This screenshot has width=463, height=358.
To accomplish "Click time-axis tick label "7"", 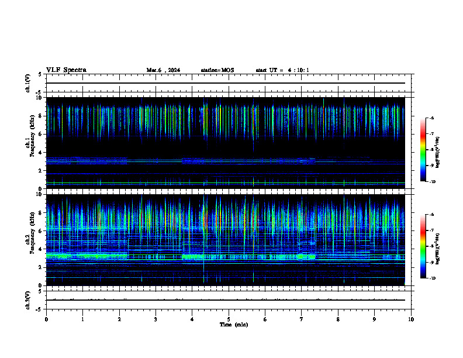I will click(x=302, y=319).
